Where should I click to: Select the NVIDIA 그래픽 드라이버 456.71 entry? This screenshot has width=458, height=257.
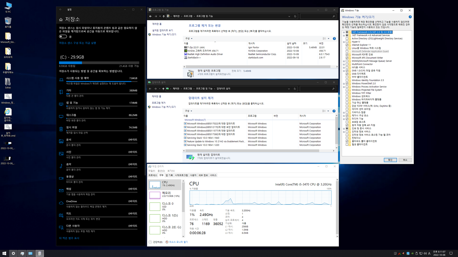[201, 51]
